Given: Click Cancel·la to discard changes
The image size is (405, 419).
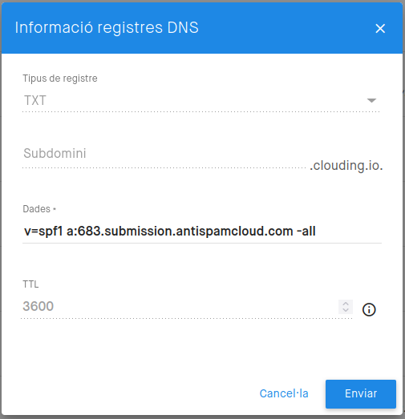Looking at the screenshot, I should point(284,393).
